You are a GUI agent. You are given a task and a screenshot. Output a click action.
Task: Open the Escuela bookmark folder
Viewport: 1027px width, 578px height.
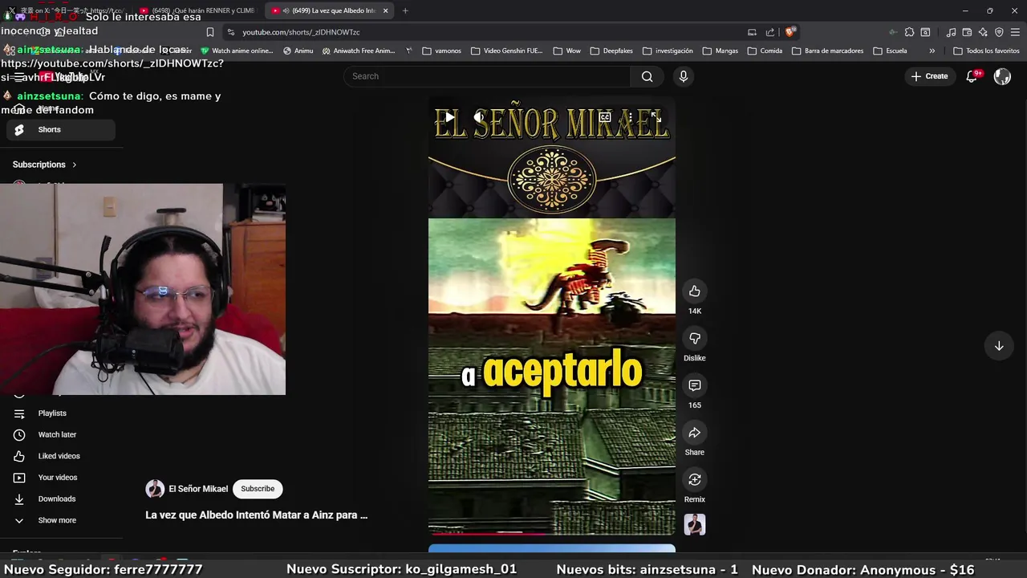[890, 51]
